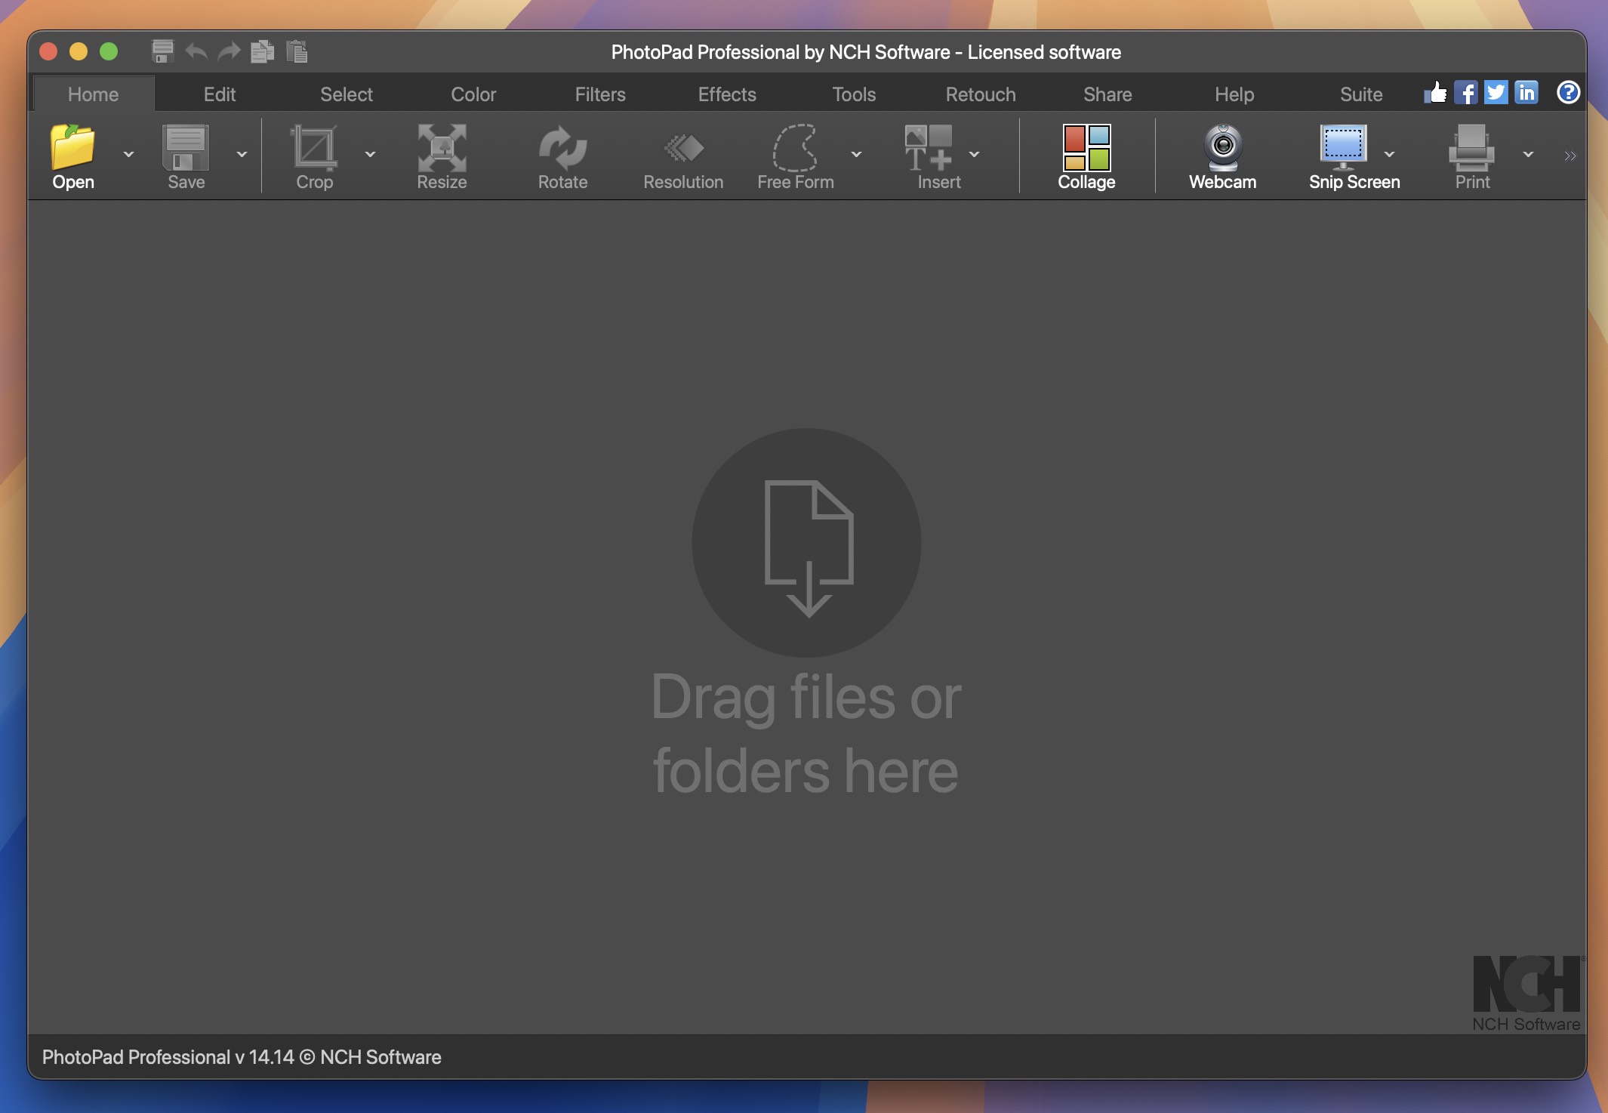Click the paste clipboard icon in title bar
This screenshot has width=1608, height=1113.
pos(297,51)
